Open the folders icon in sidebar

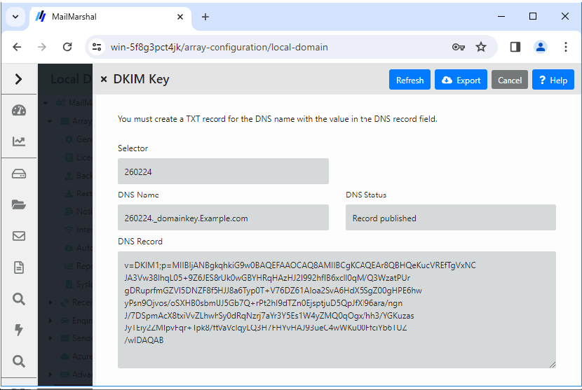(x=18, y=204)
